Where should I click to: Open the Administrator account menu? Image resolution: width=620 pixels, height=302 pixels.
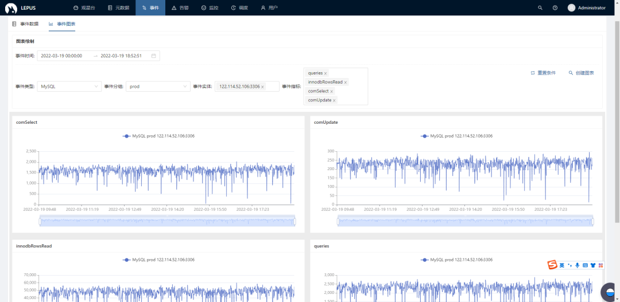click(x=586, y=8)
